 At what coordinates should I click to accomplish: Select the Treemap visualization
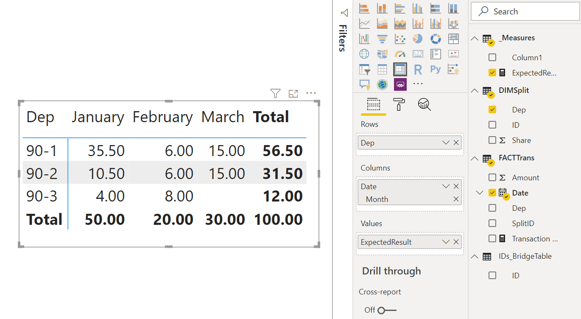[453, 39]
